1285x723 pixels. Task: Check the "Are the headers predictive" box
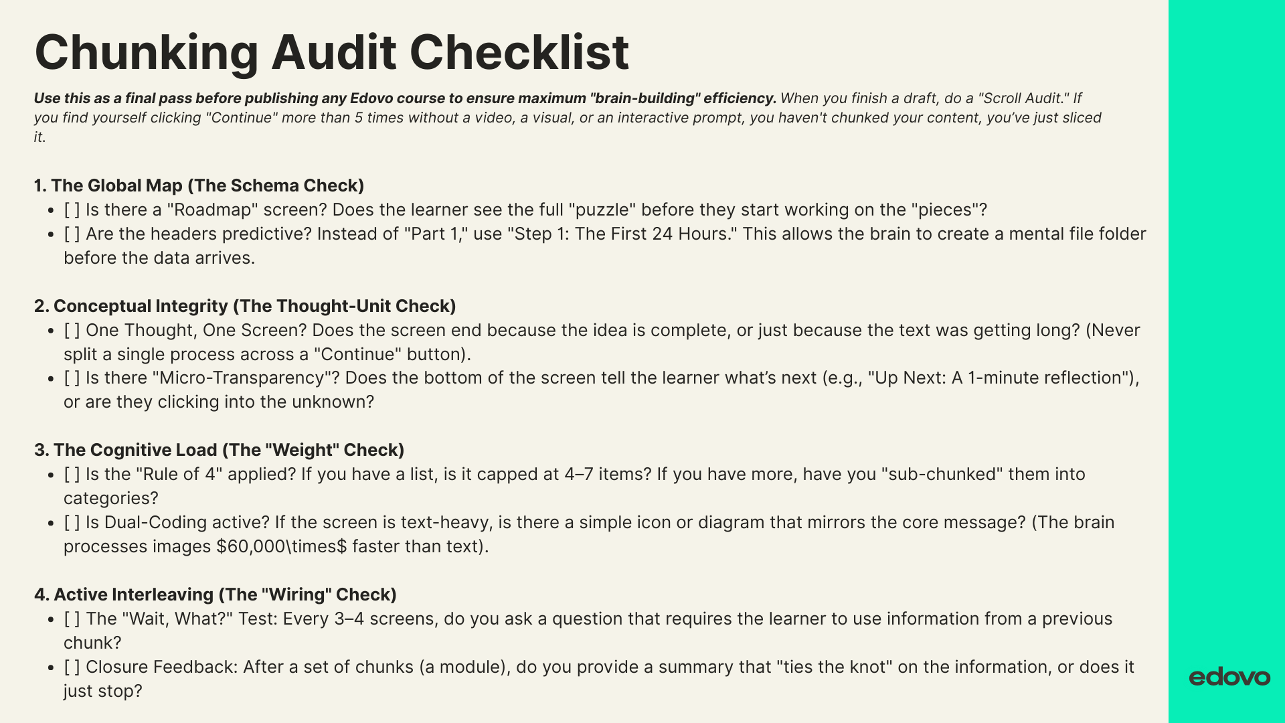[x=72, y=234]
